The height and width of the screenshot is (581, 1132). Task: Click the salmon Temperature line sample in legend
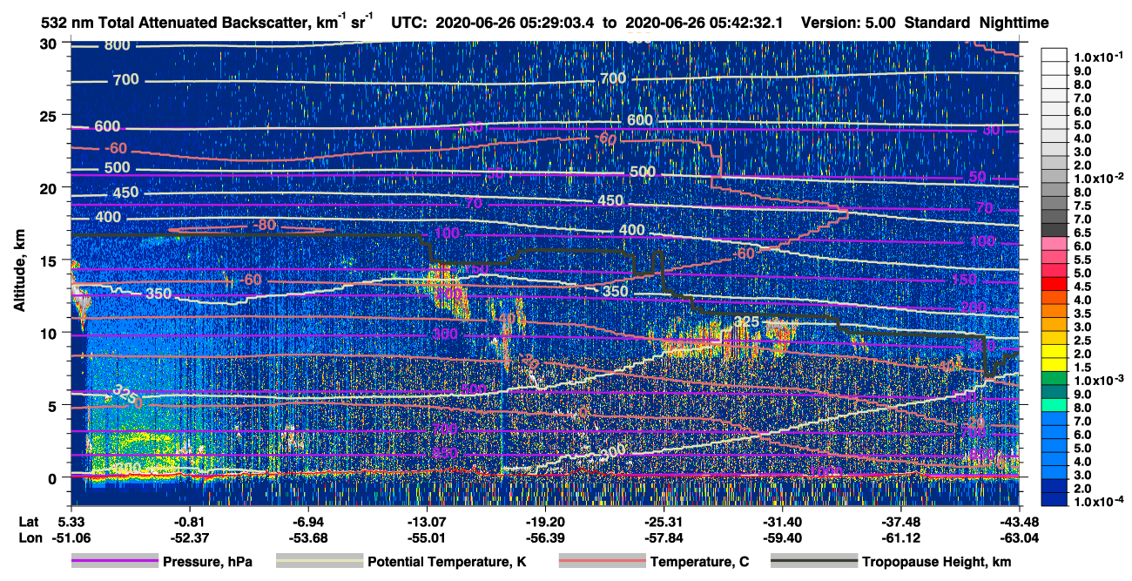click(x=602, y=562)
